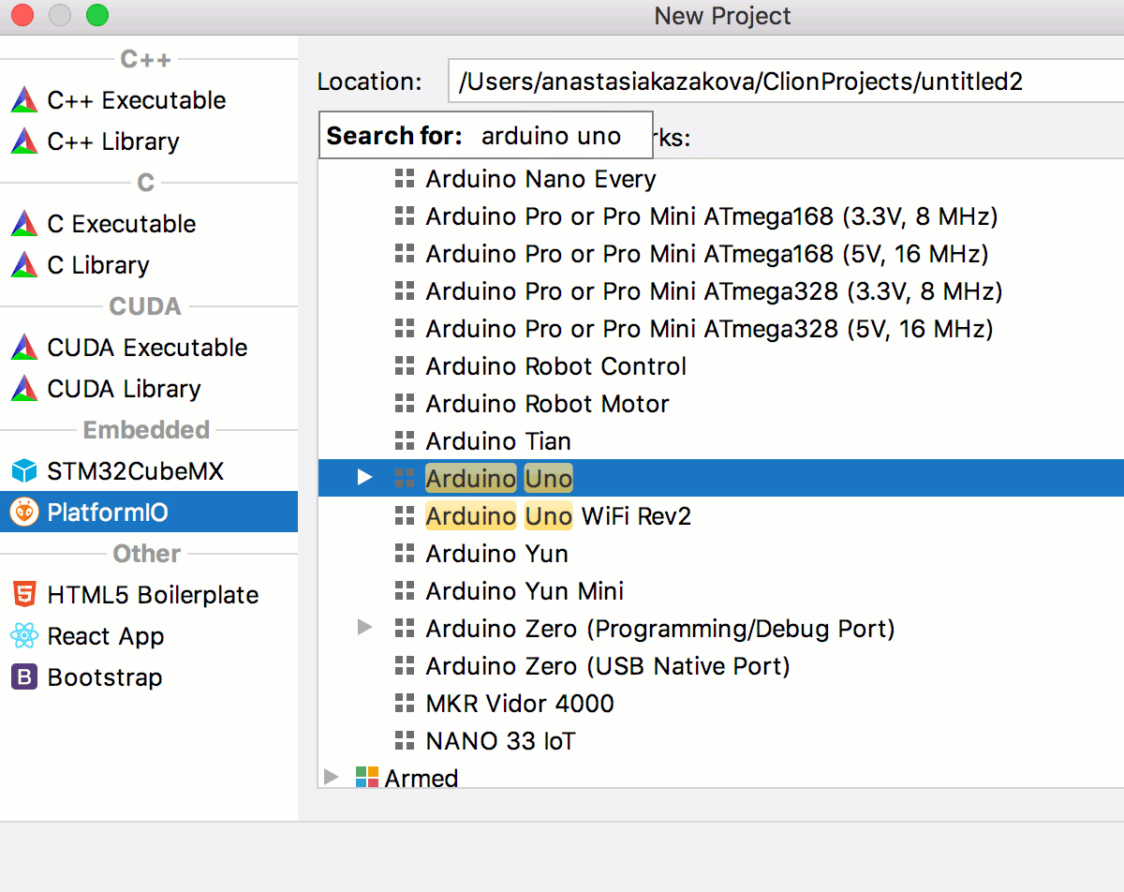Click the Search for popup text 'arduino uno'
The width and height of the screenshot is (1124, 892).
pyautogui.click(x=551, y=137)
